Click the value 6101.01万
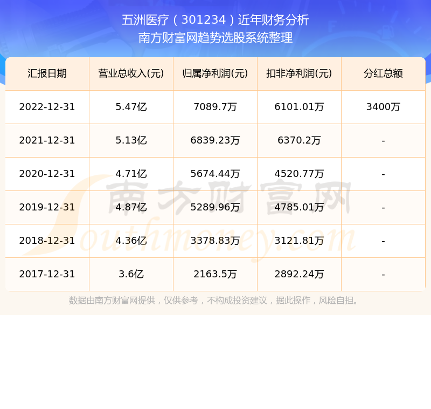 [x=299, y=107]
